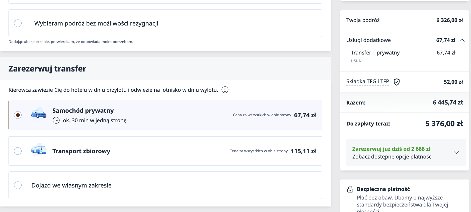Choose Dojazd we własnym zakresie option
The image size is (471, 212).
pyautogui.click(x=18, y=185)
